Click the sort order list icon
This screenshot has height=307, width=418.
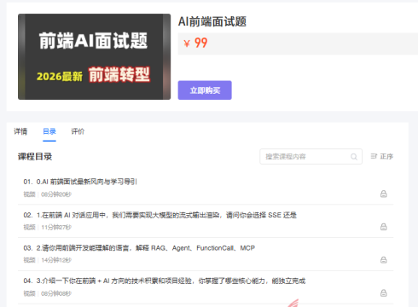coord(374,156)
